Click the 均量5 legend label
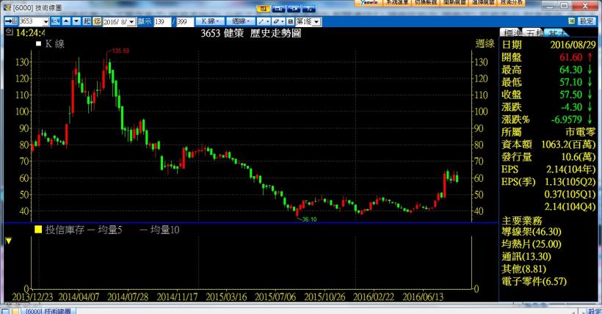The width and height of the screenshot is (602, 314). pos(110,230)
